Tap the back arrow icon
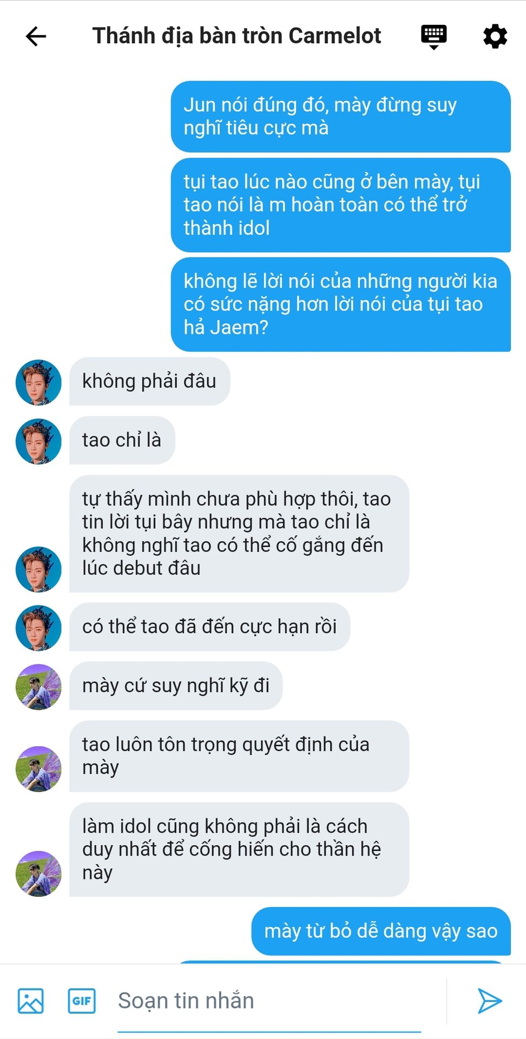The image size is (526, 1039). pyautogui.click(x=36, y=36)
